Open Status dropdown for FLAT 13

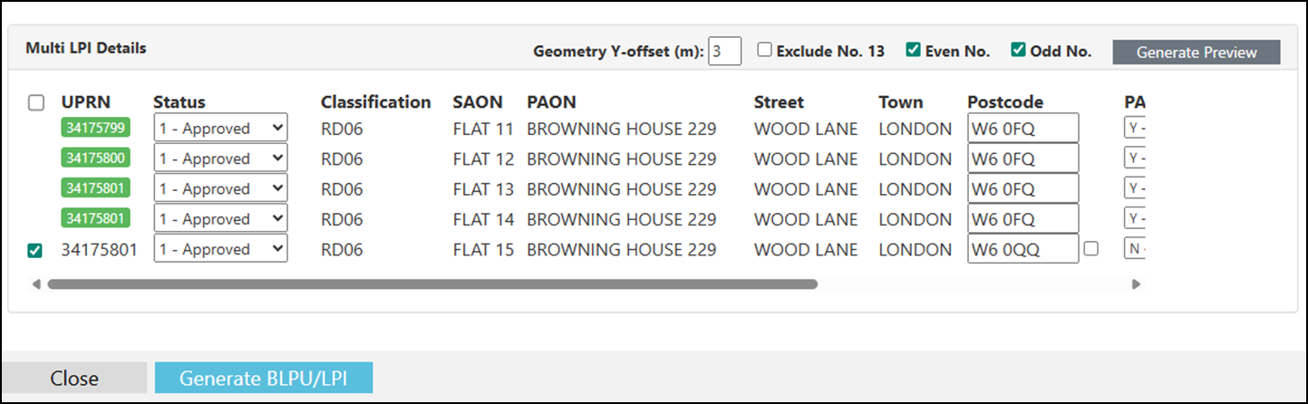[x=220, y=188]
